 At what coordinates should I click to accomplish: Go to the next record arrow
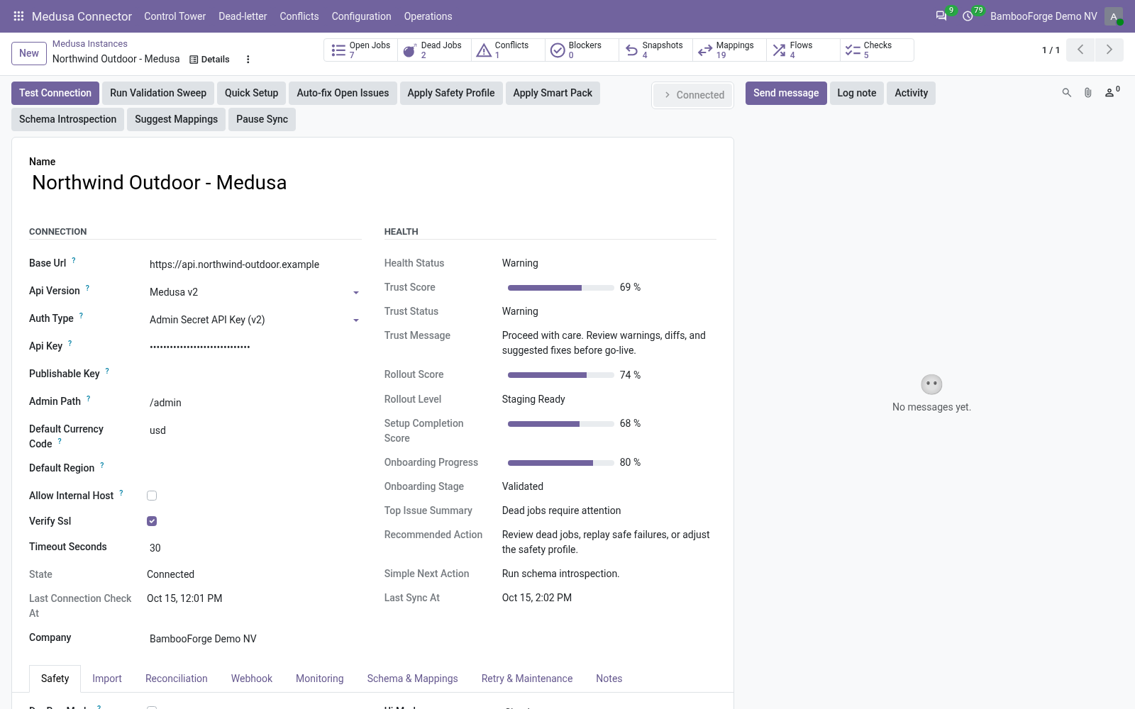click(x=1109, y=50)
